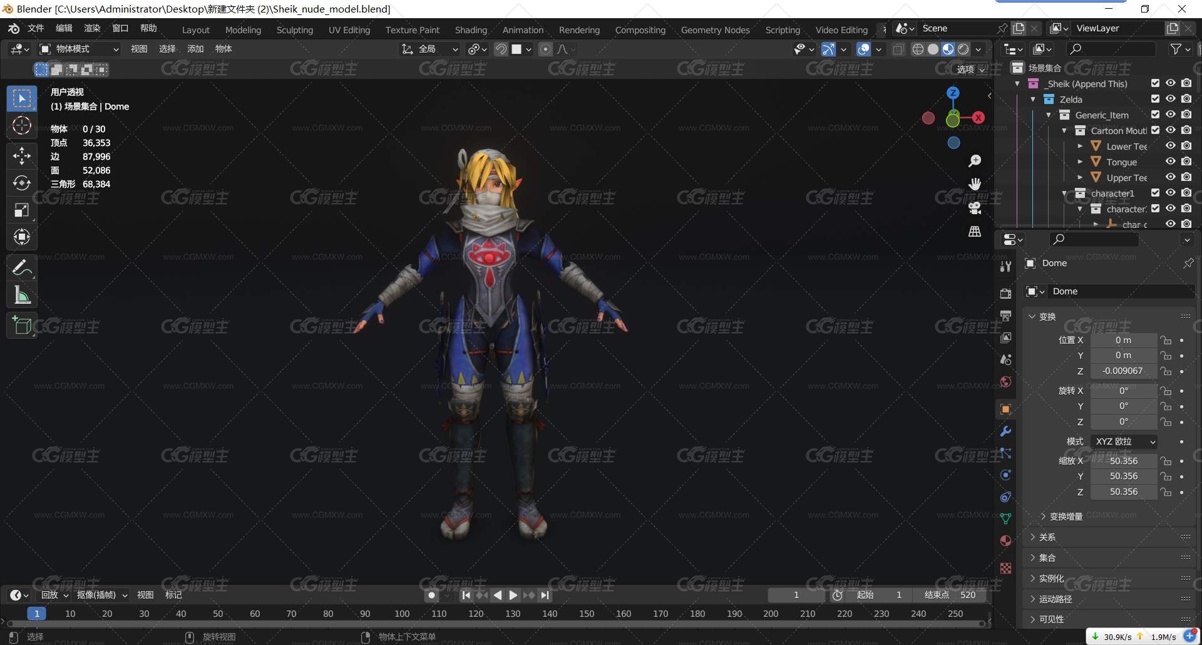The width and height of the screenshot is (1202, 645).
Task: Expand the Tongue item in the outliner
Action: coord(1080,162)
